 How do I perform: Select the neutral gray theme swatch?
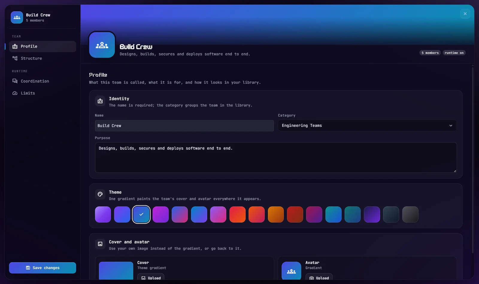(410, 214)
